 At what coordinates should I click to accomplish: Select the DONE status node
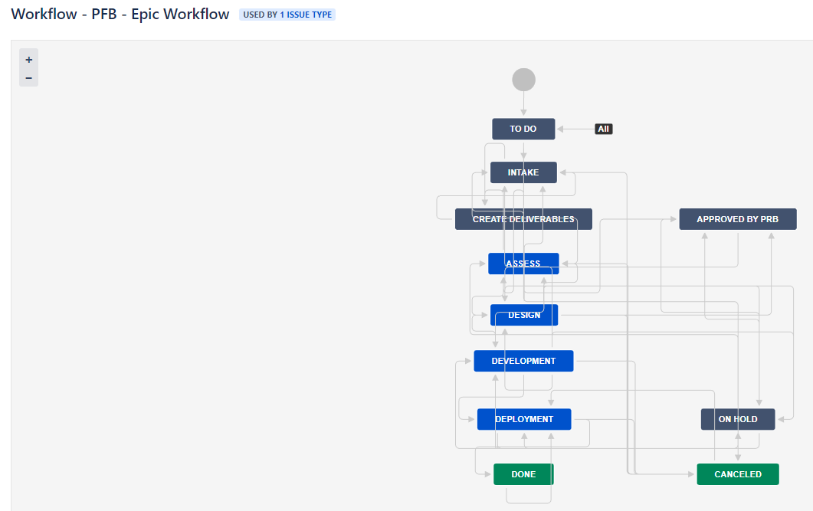523,474
